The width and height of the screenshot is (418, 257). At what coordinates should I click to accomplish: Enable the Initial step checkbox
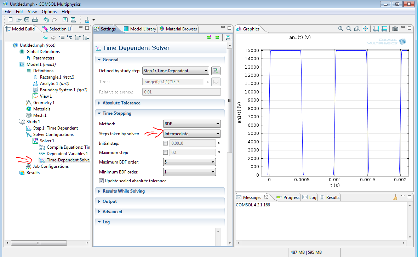165,143
